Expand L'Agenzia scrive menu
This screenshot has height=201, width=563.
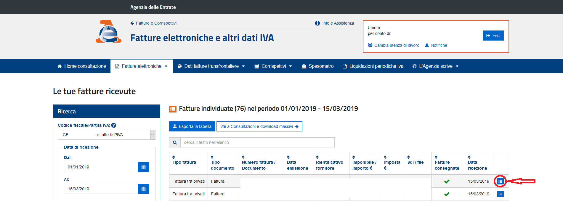tap(435, 66)
